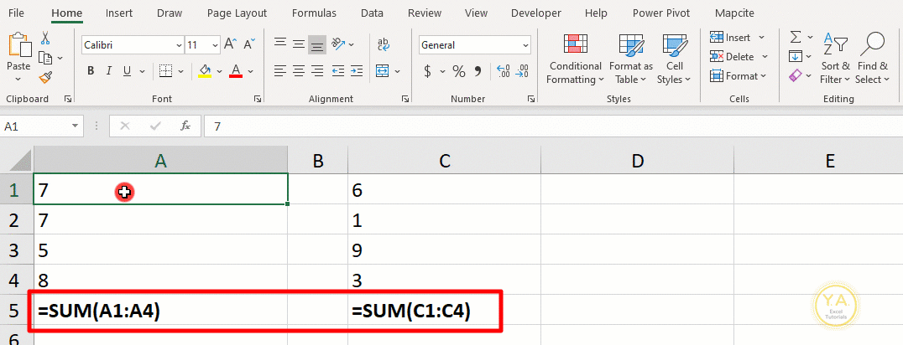Click the Wrap Text icon
The width and height of the screenshot is (903, 345).
(x=383, y=44)
